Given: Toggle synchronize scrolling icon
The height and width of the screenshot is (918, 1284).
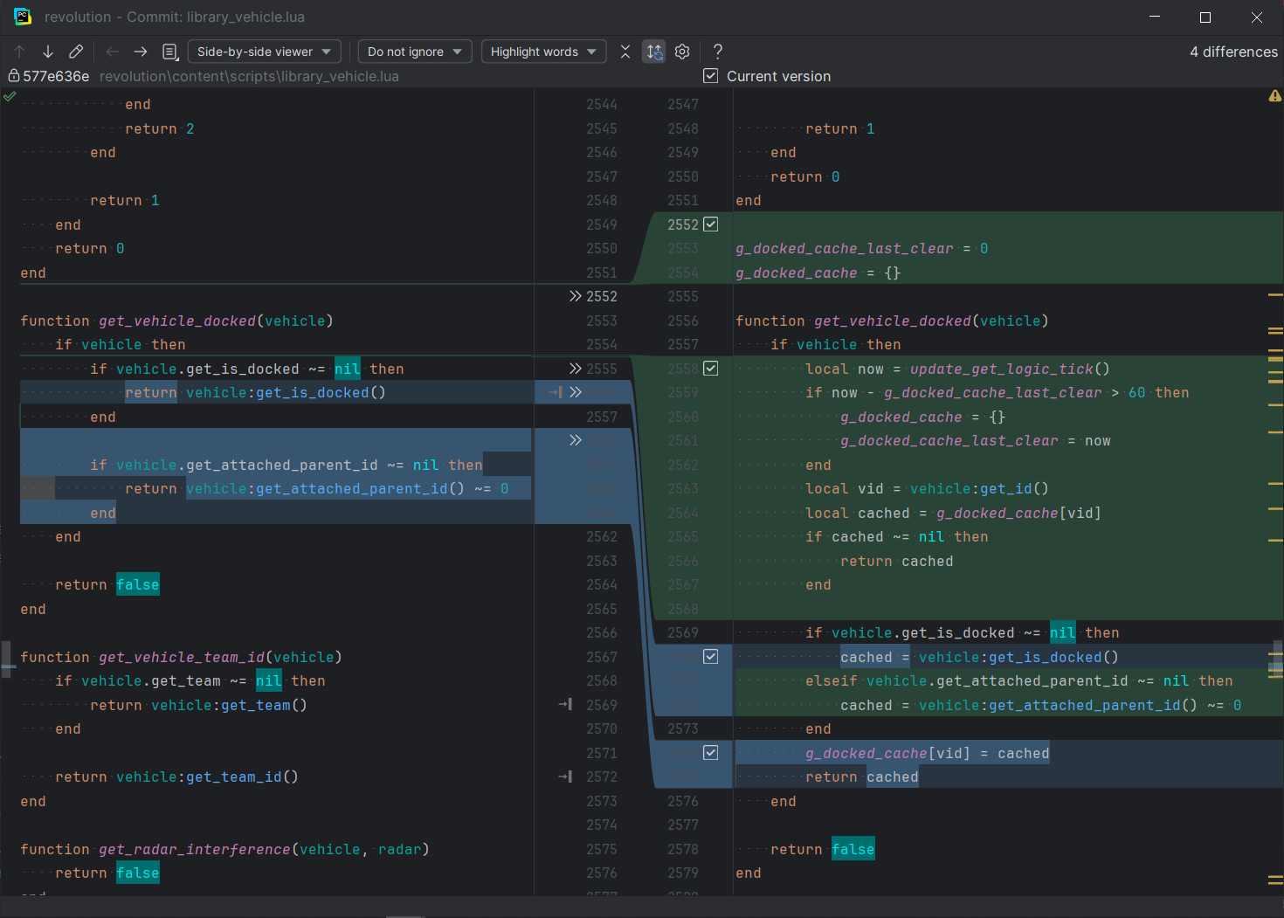Looking at the screenshot, I should [654, 52].
